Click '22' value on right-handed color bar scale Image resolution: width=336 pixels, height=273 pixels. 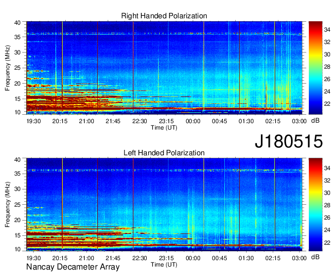pyautogui.click(x=327, y=104)
